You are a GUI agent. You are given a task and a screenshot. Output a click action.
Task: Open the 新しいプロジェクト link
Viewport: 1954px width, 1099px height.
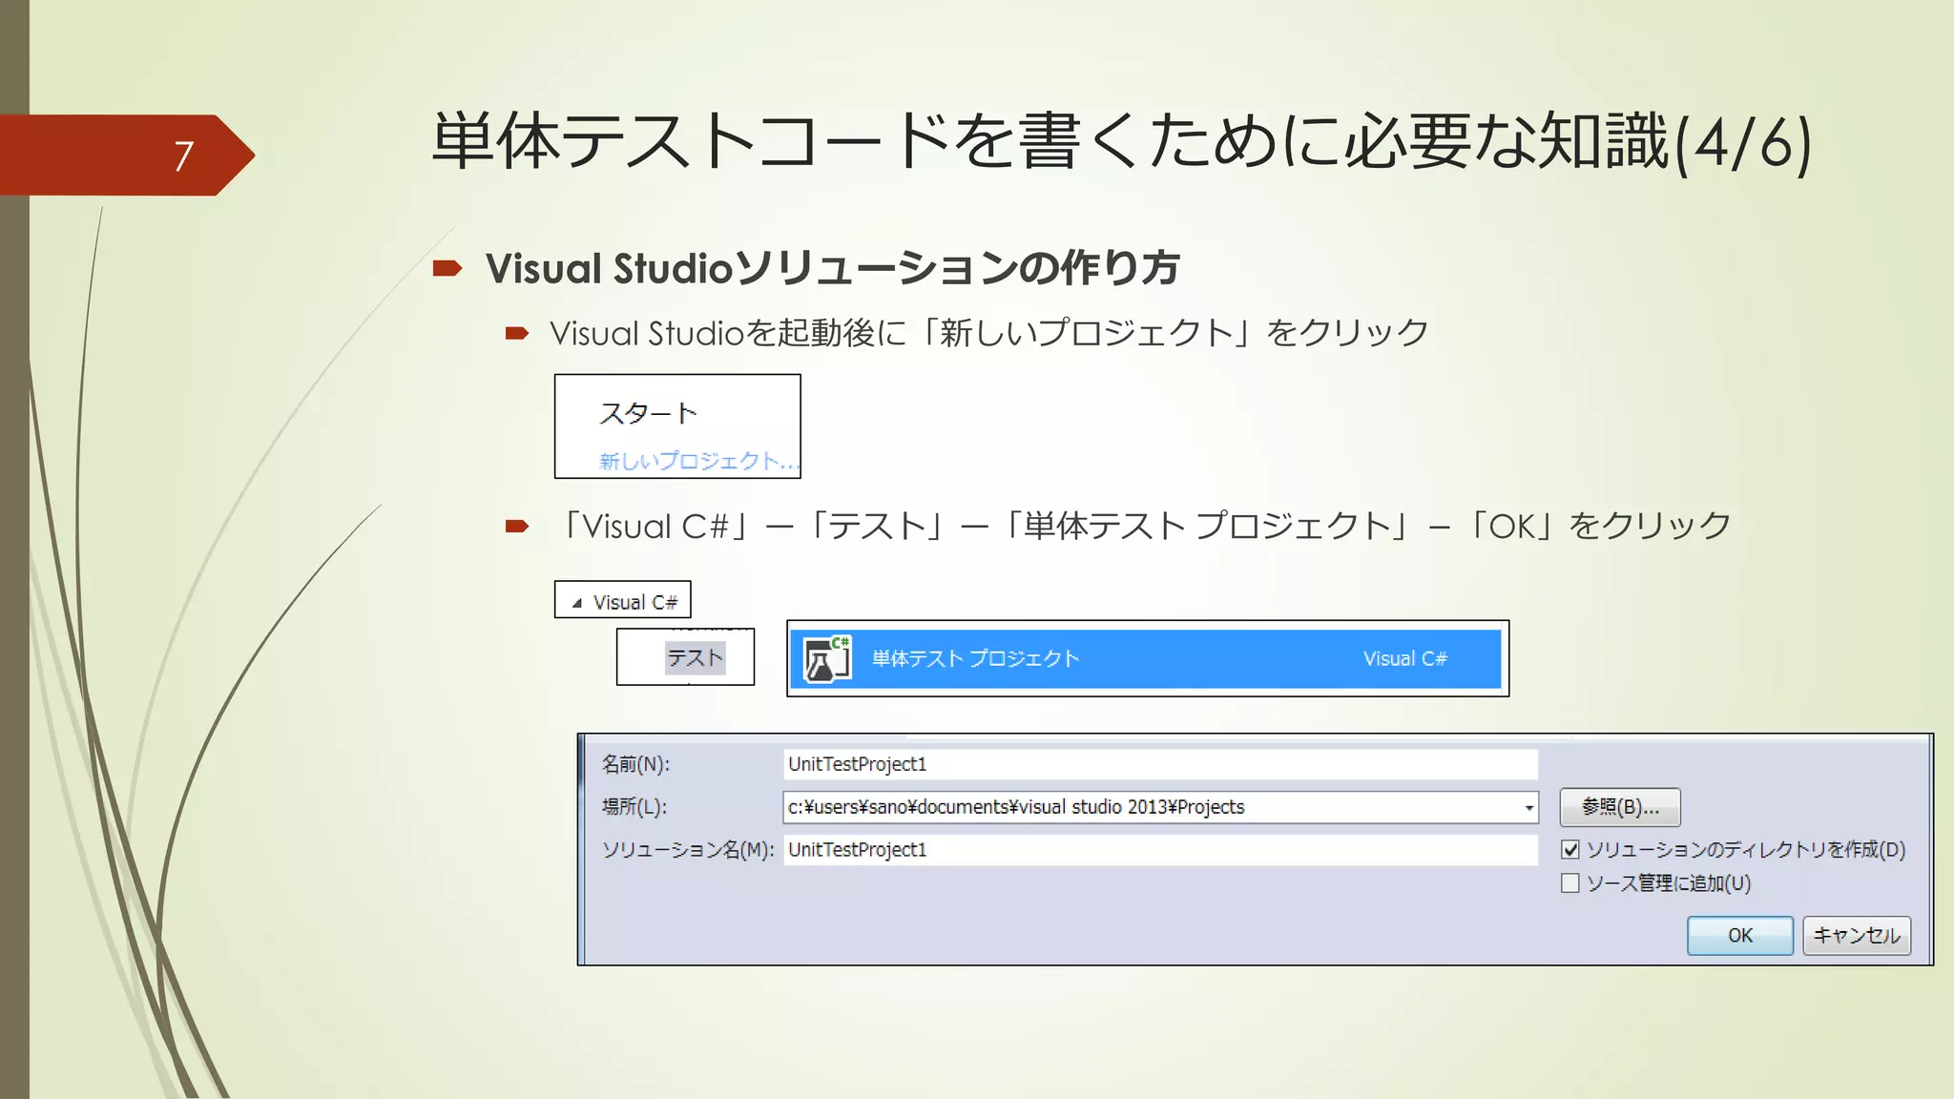point(698,461)
